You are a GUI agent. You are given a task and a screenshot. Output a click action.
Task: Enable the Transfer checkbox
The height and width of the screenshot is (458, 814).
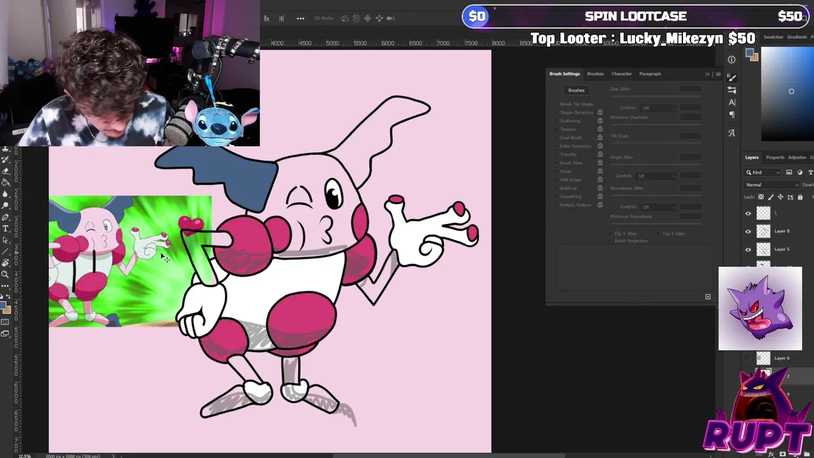coord(555,155)
